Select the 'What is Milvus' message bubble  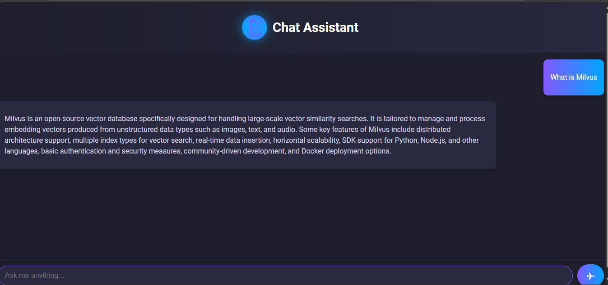573,77
